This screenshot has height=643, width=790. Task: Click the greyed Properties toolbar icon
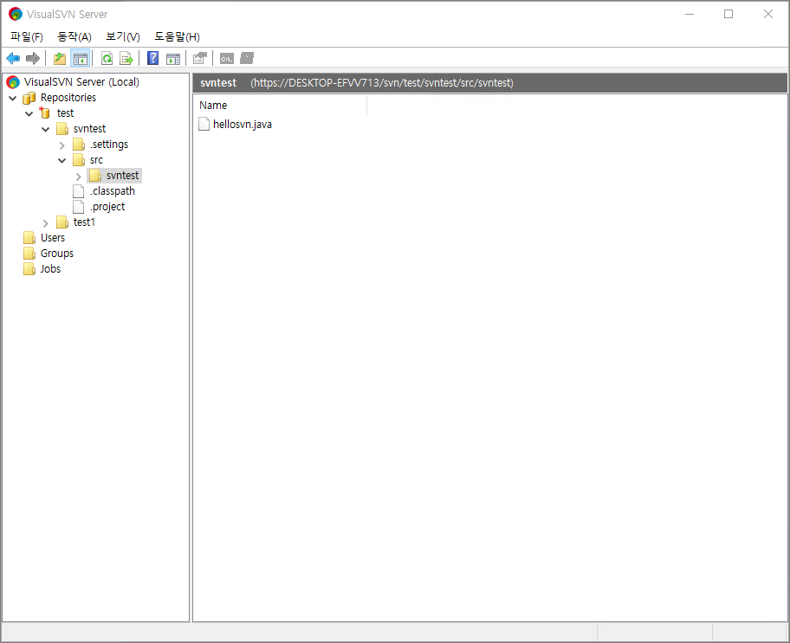pos(200,58)
